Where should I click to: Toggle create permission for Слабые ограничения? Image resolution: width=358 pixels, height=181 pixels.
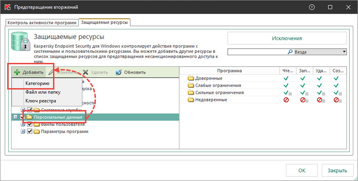(x=336, y=85)
